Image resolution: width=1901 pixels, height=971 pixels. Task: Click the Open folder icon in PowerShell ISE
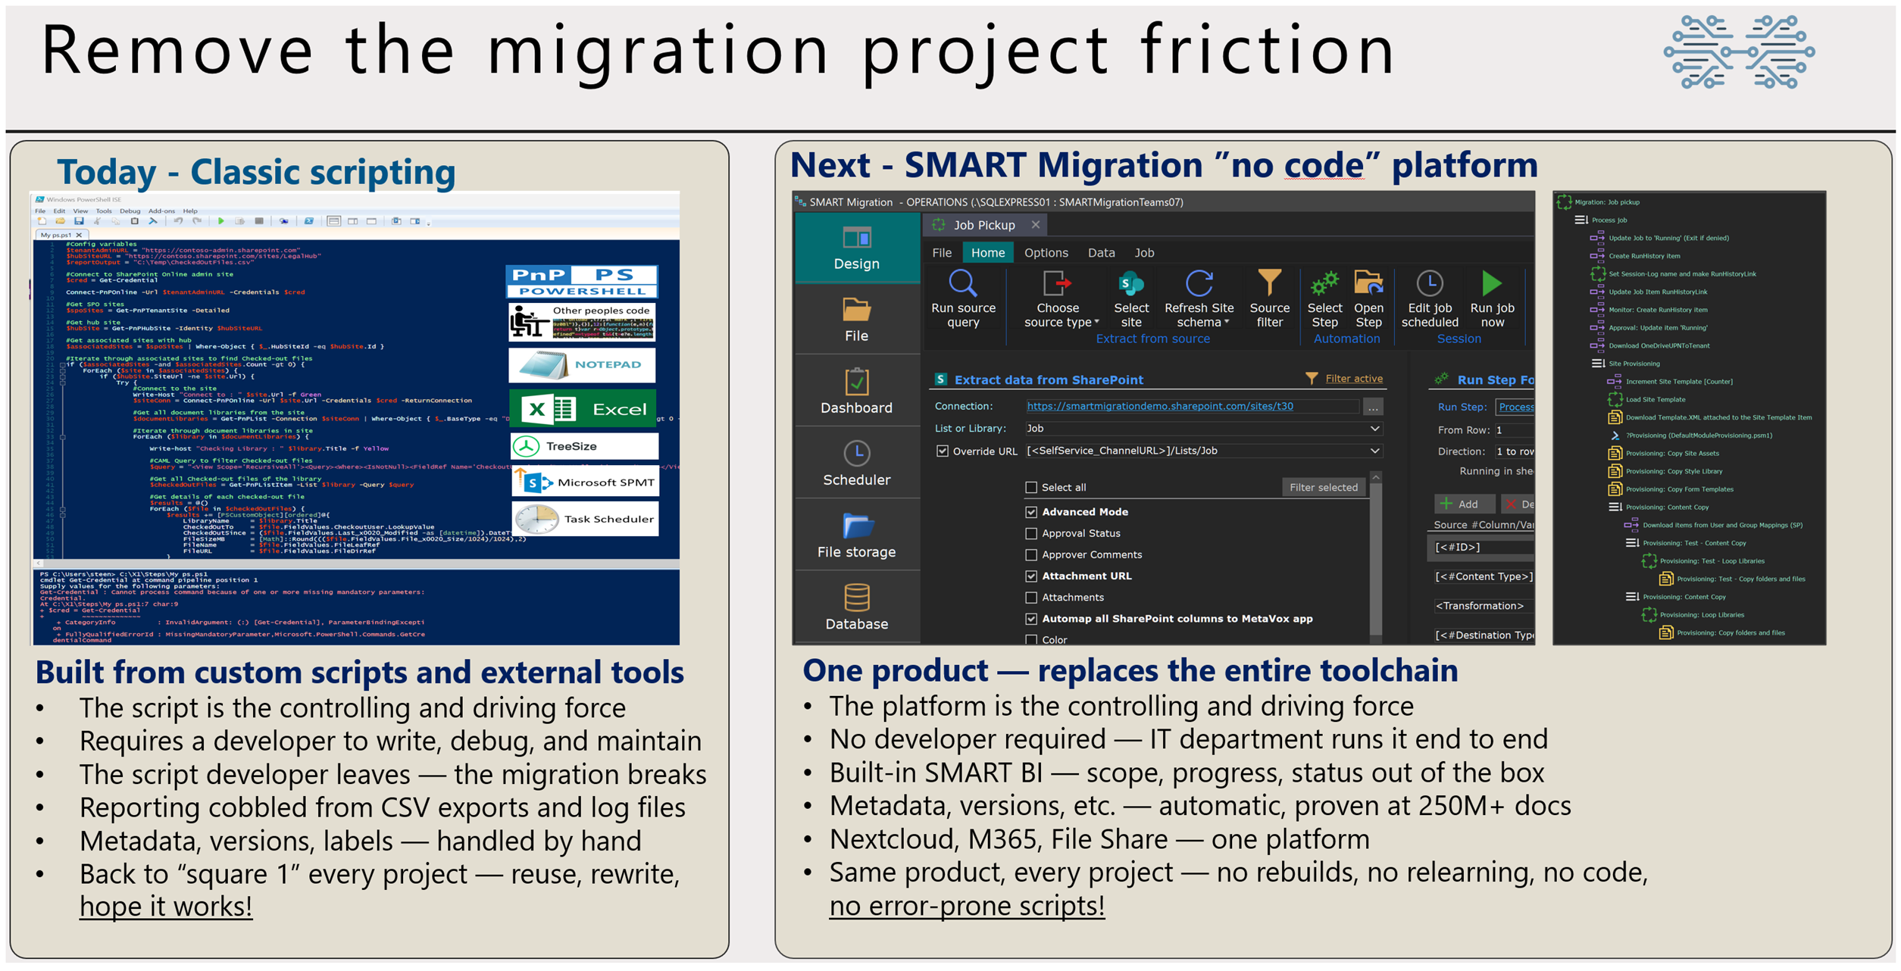click(x=60, y=221)
